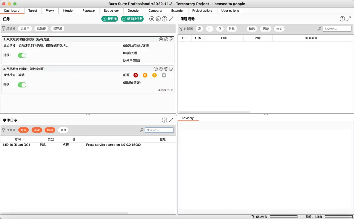The image size is (354, 219).
Task: Click disk usage bar in status bar
Action: click(339, 217)
